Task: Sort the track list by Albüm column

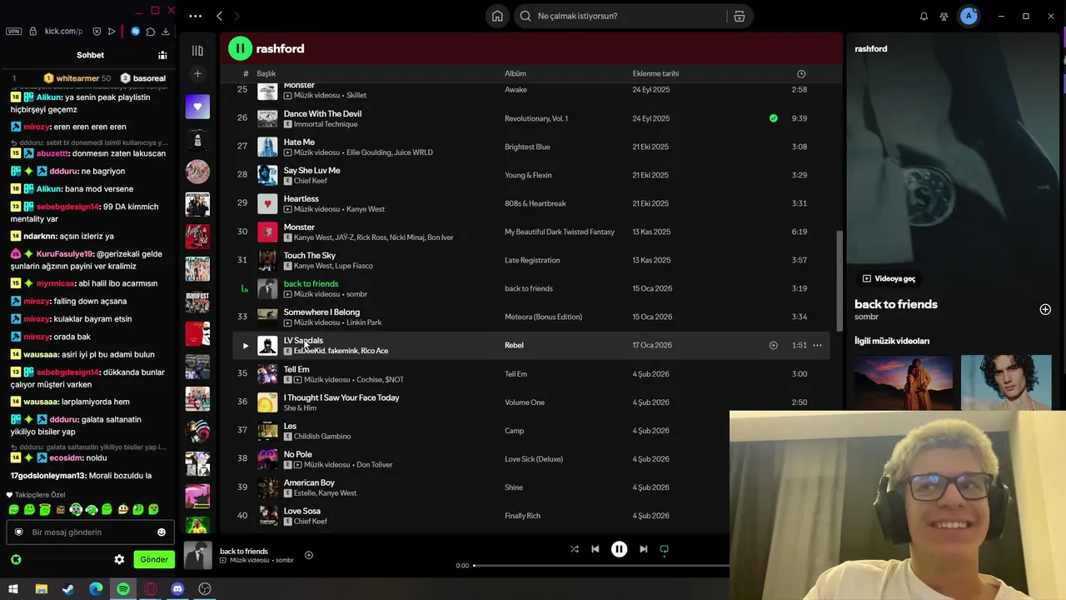Action: pos(515,73)
